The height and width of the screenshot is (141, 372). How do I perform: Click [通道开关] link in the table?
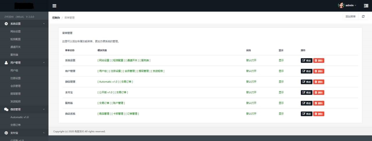(132, 60)
